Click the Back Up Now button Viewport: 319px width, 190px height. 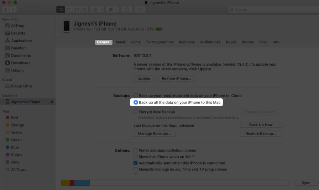pos(261,125)
